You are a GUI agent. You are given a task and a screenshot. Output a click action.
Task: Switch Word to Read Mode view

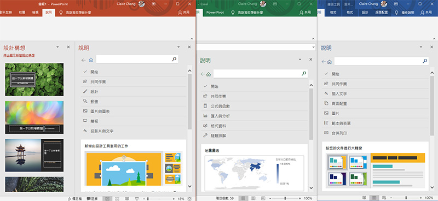coord(364,198)
